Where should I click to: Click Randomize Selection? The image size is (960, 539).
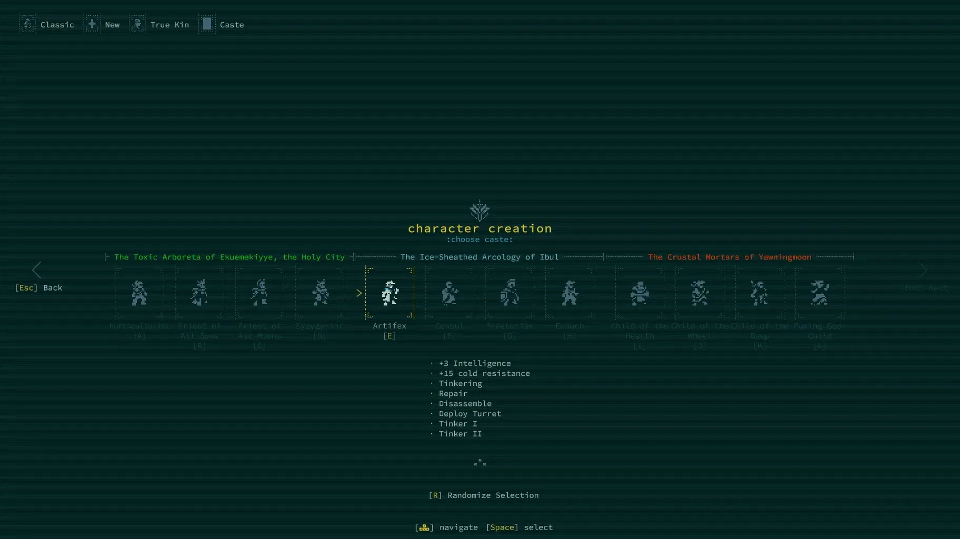pos(484,495)
